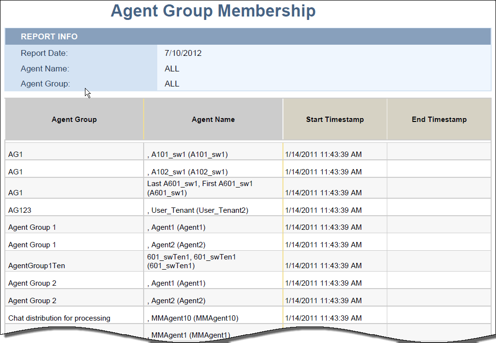The image size is (496, 343).
Task: Click the Agent Group Membership report title
Action: tap(213, 11)
